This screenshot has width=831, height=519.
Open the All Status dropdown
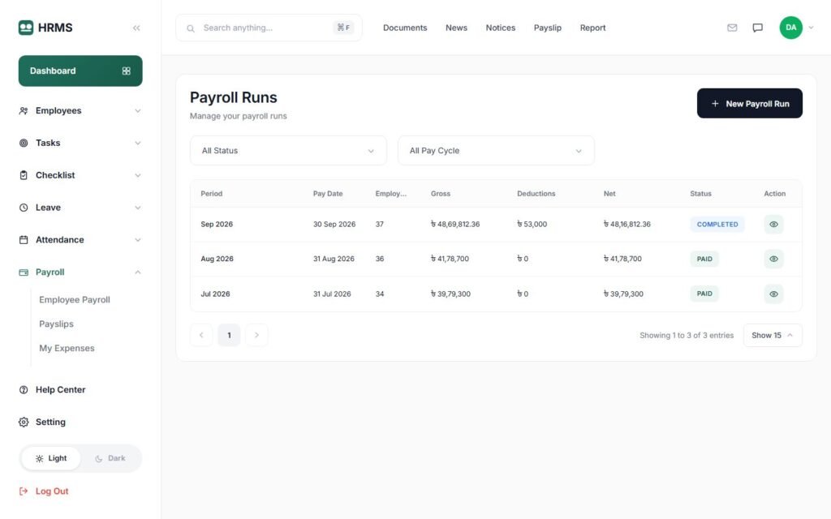[288, 151]
